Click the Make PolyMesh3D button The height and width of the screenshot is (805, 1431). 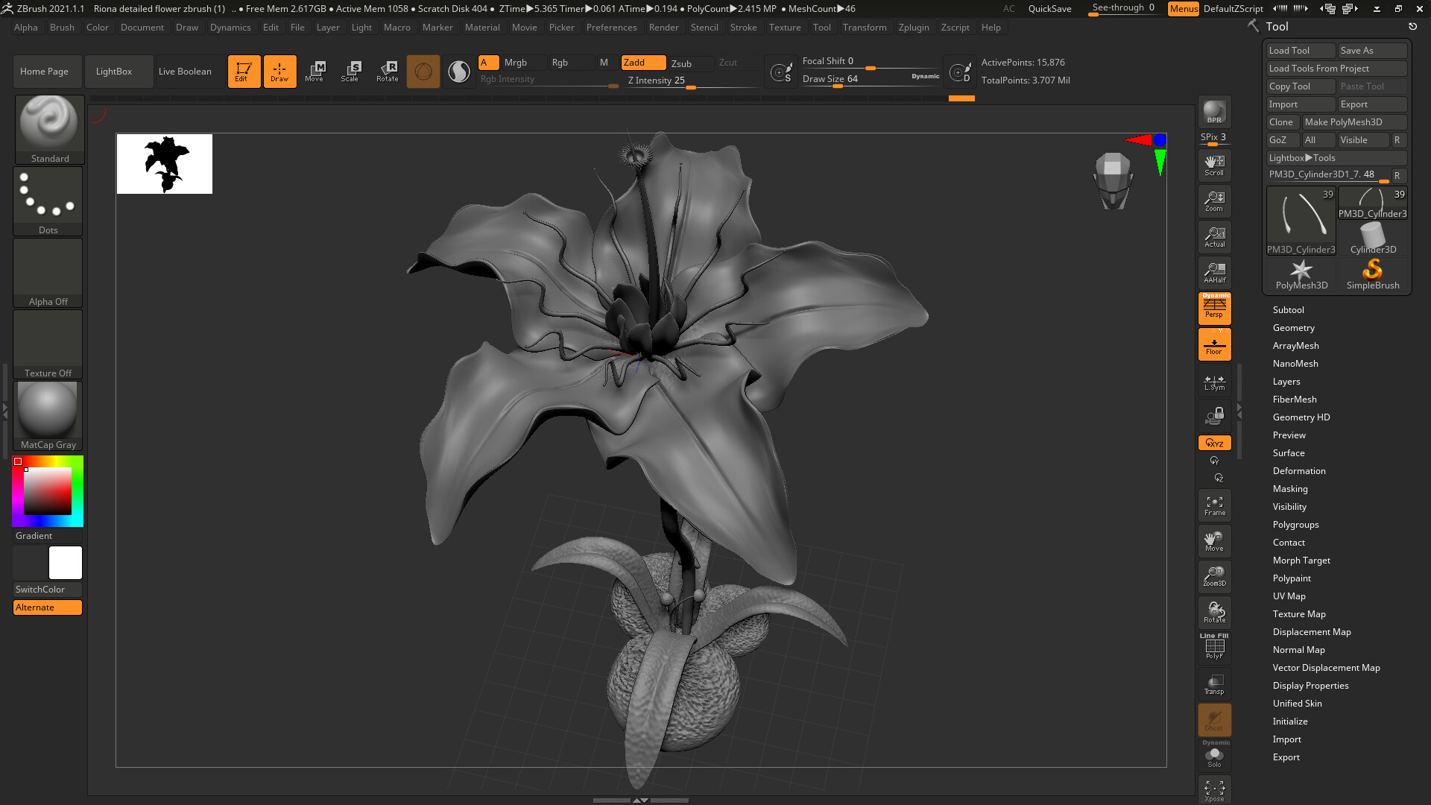tap(1355, 121)
